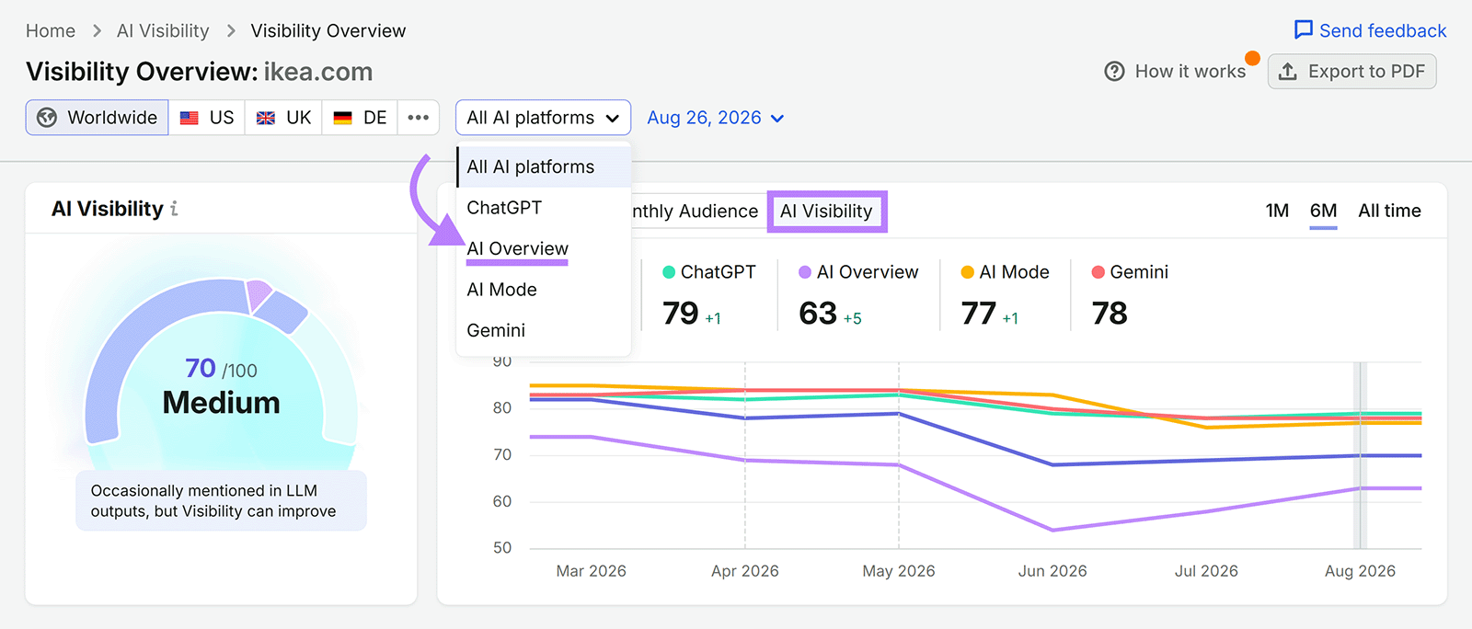Select the 6M time range
Screen dimensions: 1472x629
pos(1323,211)
